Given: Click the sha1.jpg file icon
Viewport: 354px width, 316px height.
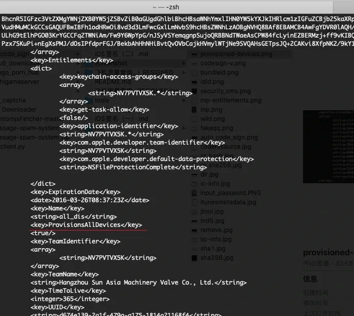Looking at the screenshot, I should (x=194, y=249).
